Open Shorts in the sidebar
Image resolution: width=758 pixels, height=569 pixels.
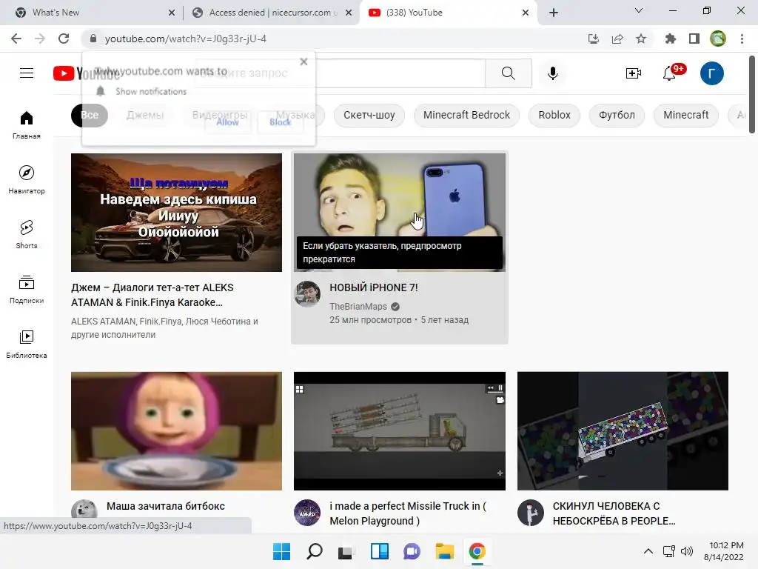(x=27, y=235)
